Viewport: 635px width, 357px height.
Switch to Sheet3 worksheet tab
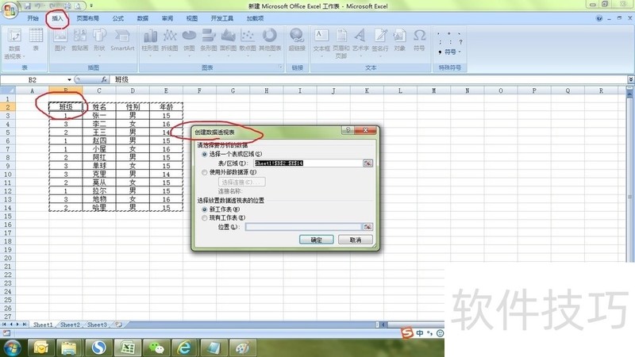point(97,324)
